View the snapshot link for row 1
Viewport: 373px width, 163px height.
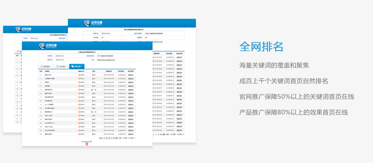(x=131, y=75)
